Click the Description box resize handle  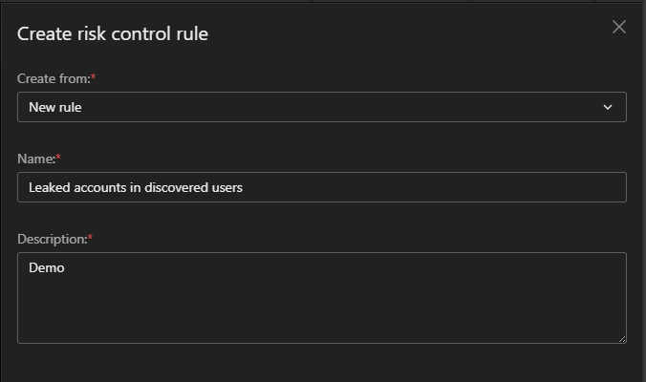tap(621, 338)
